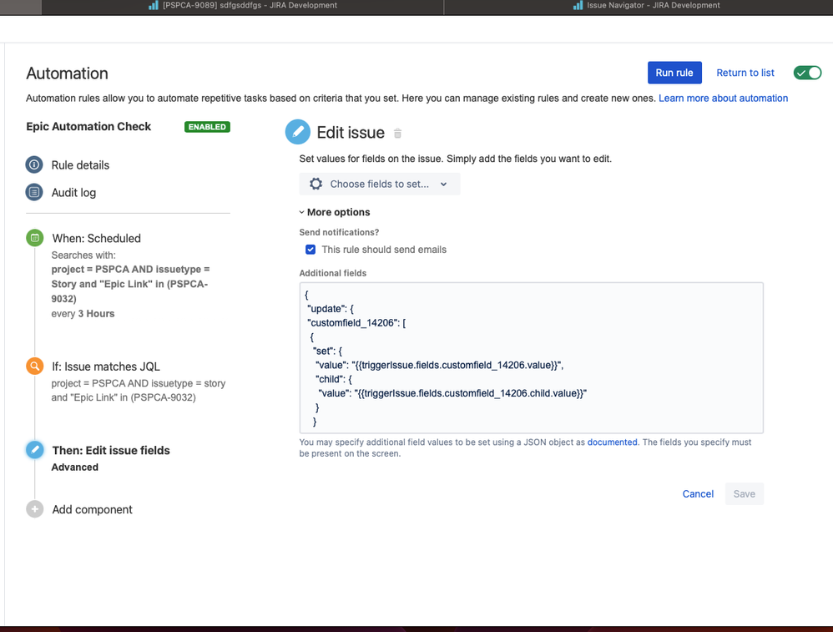Open Rule details section

80,165
